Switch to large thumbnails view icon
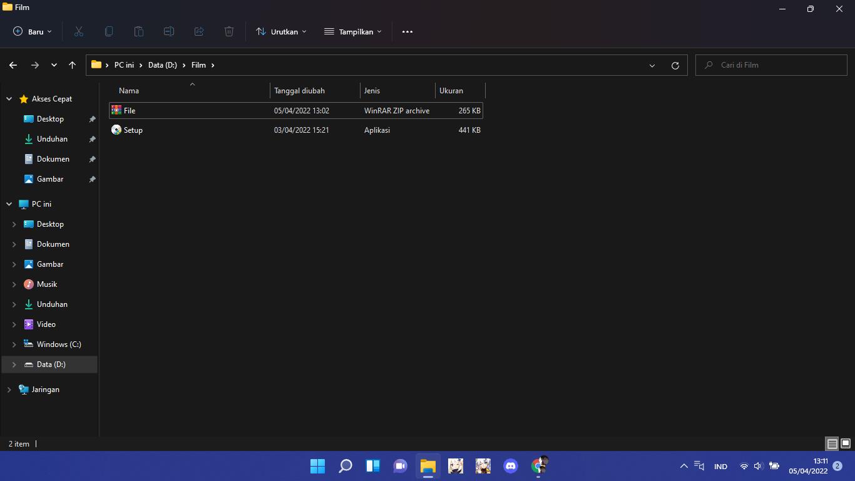 point(846,444)
